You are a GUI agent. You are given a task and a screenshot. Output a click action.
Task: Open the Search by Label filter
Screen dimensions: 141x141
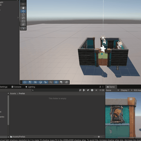tap(88, 90)
